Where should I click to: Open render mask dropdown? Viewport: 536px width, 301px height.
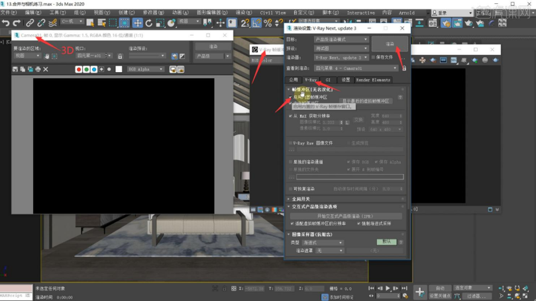[329, 251]
